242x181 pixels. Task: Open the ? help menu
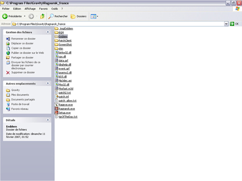[x=62, y=9]
